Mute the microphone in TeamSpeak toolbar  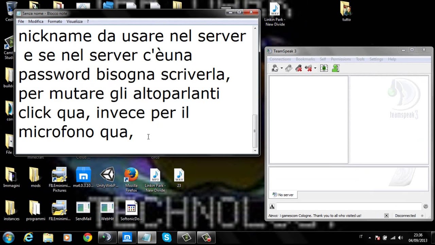(299, 68)
